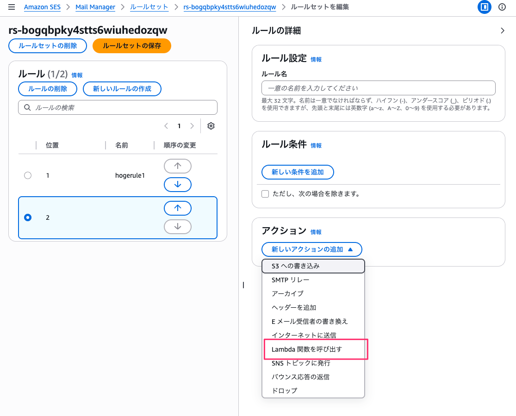Select the radio button for rule 2
This screenshot has width=516, height=416.
pos(28,217)
